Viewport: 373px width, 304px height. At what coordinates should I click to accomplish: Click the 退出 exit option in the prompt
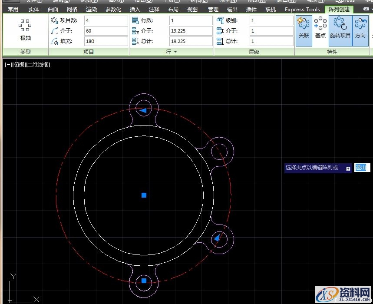(x=360, y=168)
